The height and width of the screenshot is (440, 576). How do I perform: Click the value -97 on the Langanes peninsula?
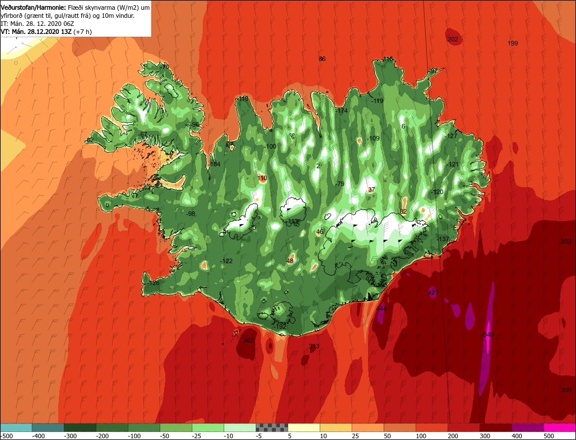pos(433,71)
